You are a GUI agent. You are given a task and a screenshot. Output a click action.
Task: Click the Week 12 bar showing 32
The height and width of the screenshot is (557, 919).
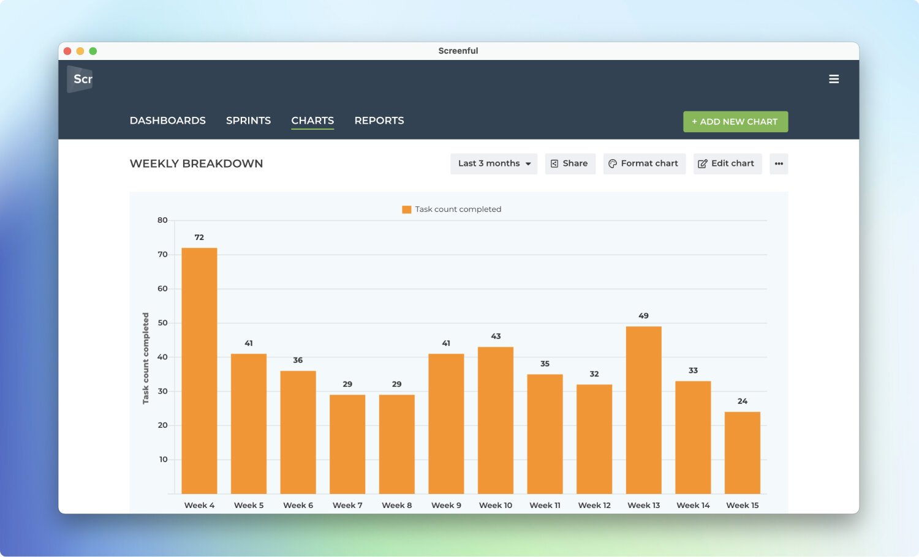pyautogui.click(x=594, y=439)
